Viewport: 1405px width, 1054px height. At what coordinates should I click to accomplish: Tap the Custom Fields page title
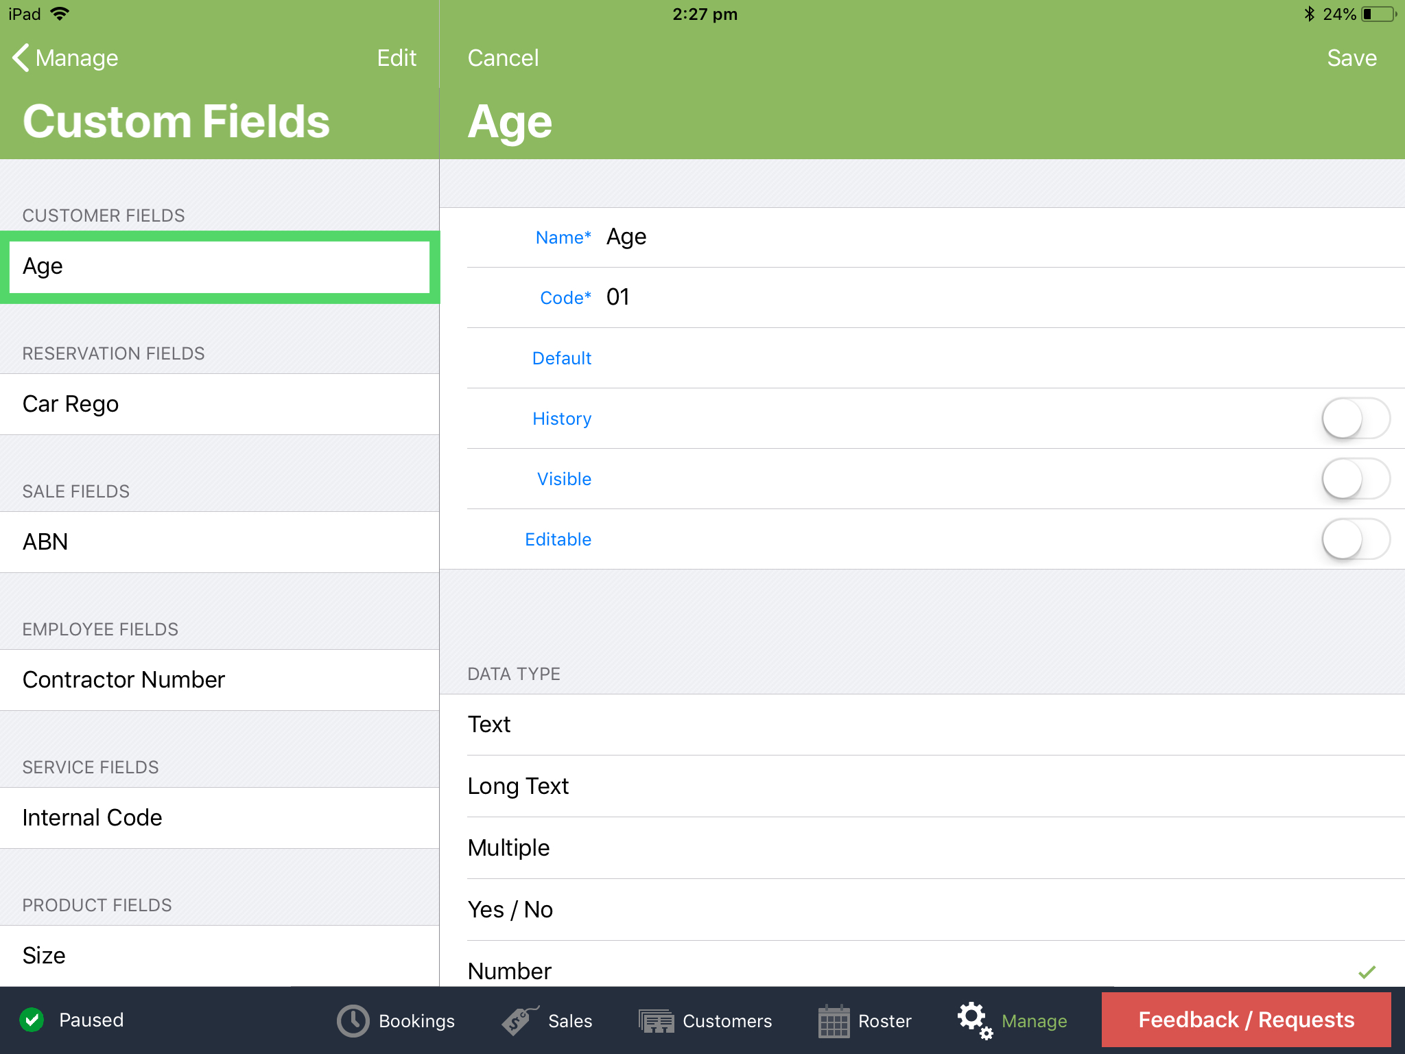(176, 121)
